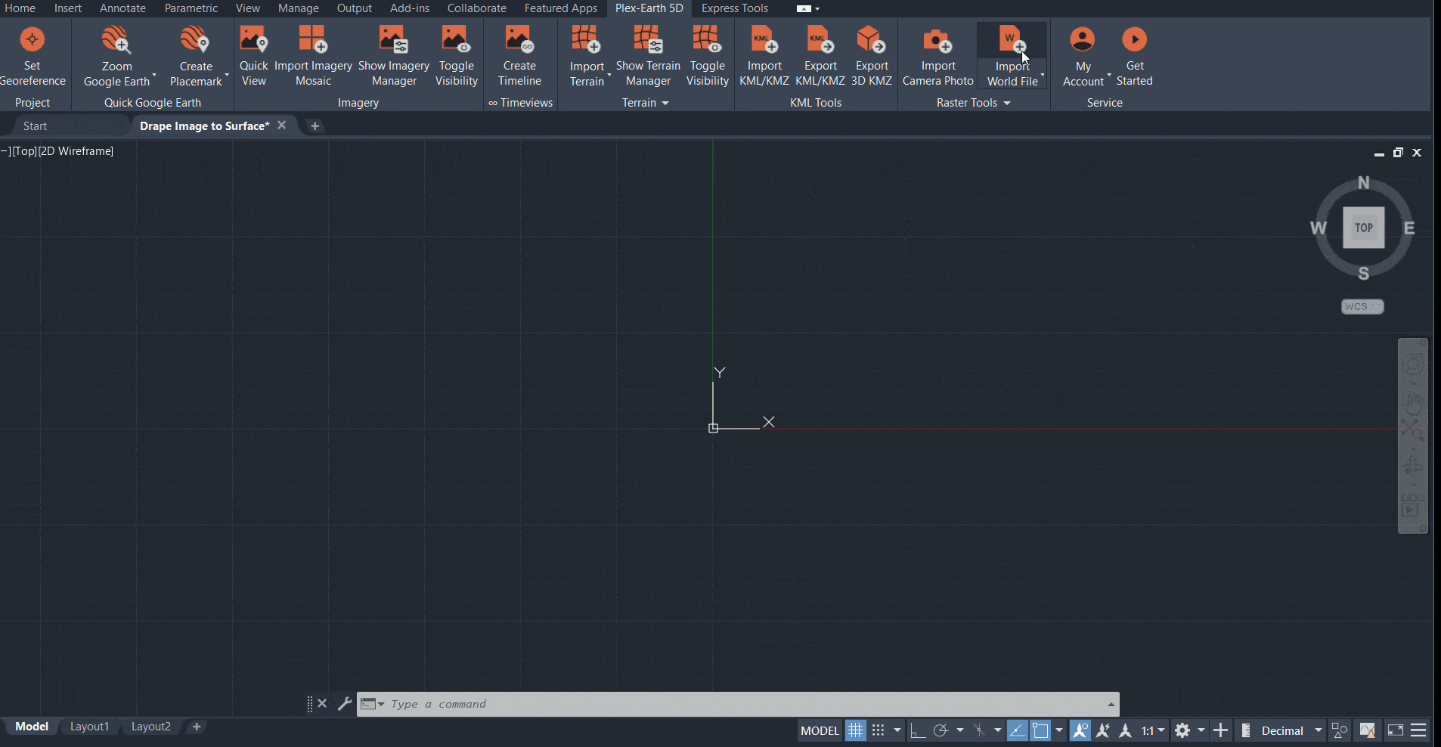Open the Home ribbon tab
Screen dimensions: 1441x747
coord(20,8)
